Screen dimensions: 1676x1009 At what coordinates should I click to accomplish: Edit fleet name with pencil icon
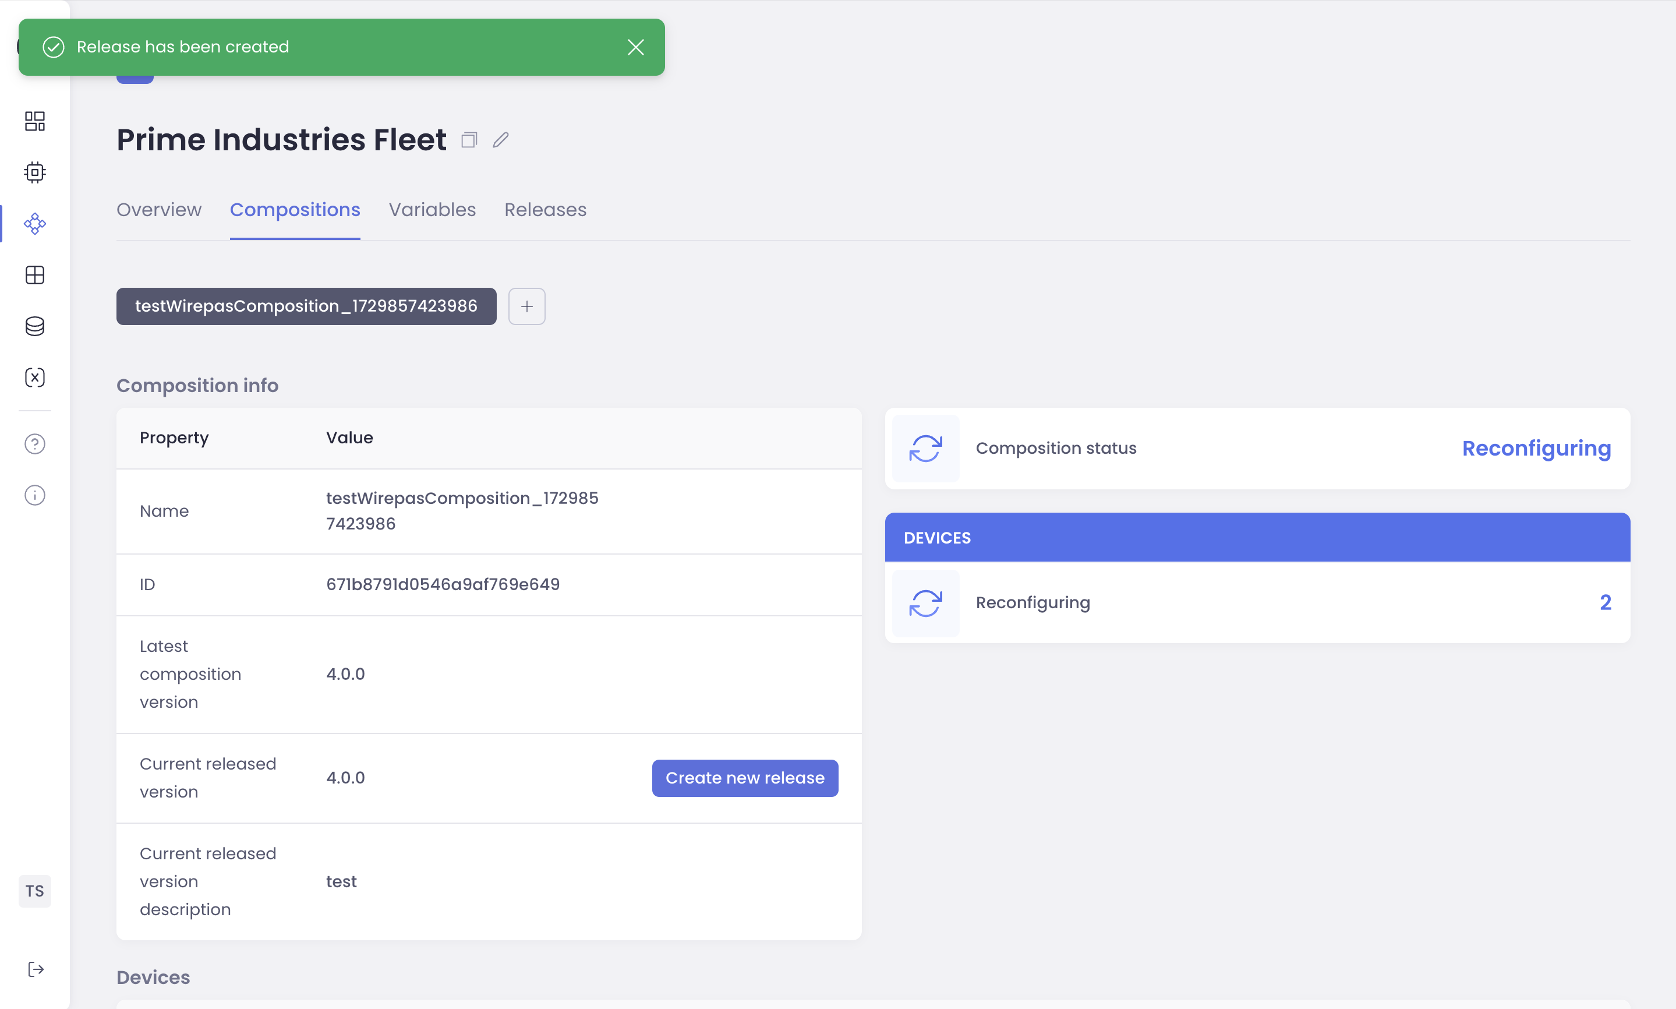[501, 140]
